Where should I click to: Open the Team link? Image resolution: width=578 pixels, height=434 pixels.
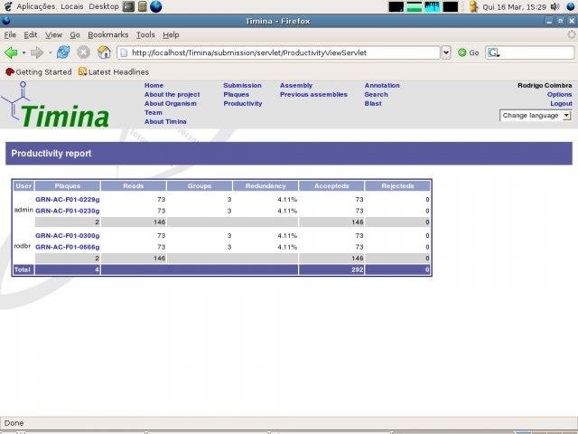(153, 112)
